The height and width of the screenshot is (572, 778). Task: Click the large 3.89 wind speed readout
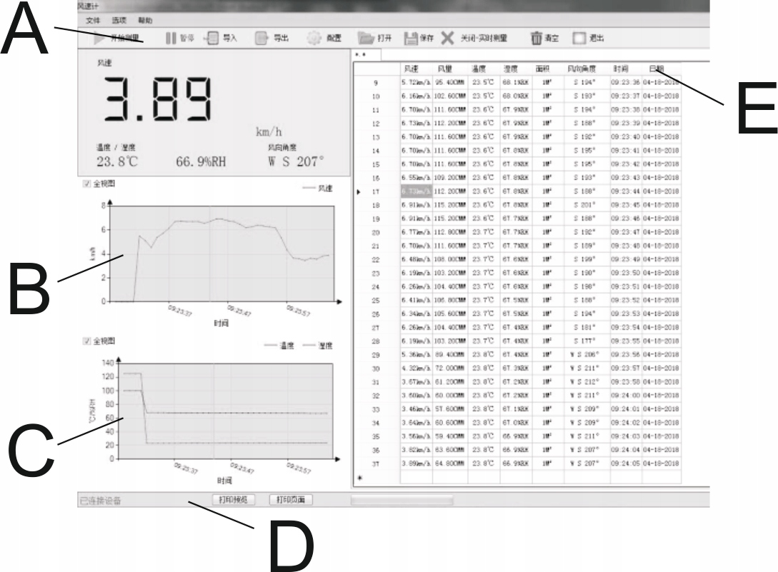coord(158,99)
